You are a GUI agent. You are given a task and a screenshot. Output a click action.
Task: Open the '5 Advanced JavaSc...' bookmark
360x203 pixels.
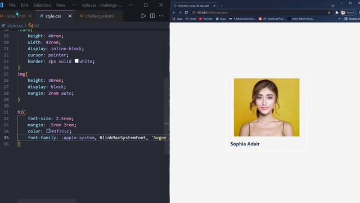pos(242,19)
